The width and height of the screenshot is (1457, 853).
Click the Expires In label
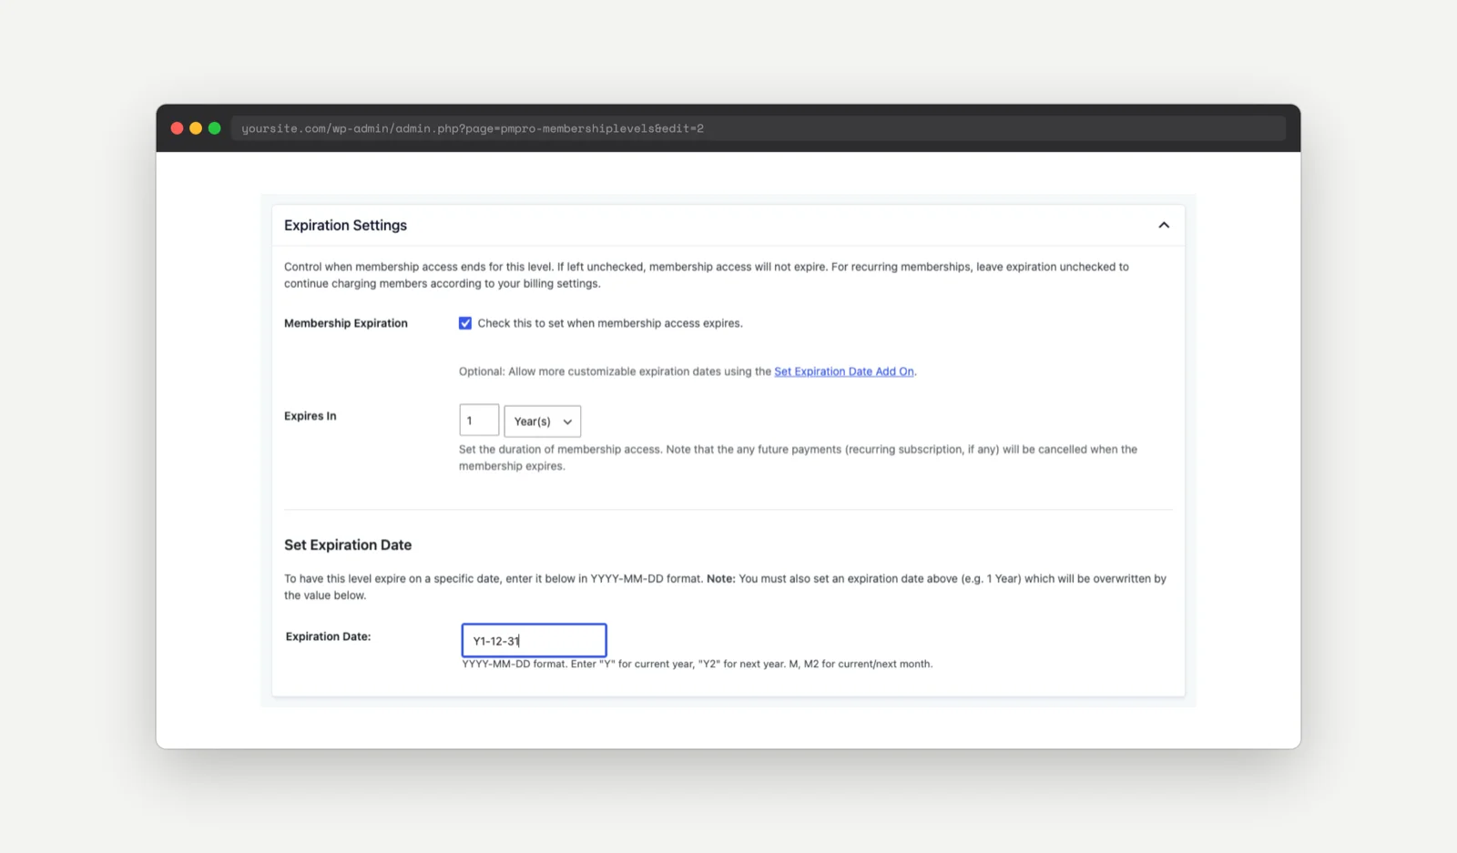pyautogui.click(x=311, y=416)
